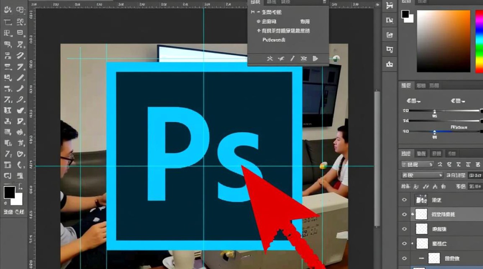
Task: Click the third, longest row in the floating panel
Action: pos(288,31)
